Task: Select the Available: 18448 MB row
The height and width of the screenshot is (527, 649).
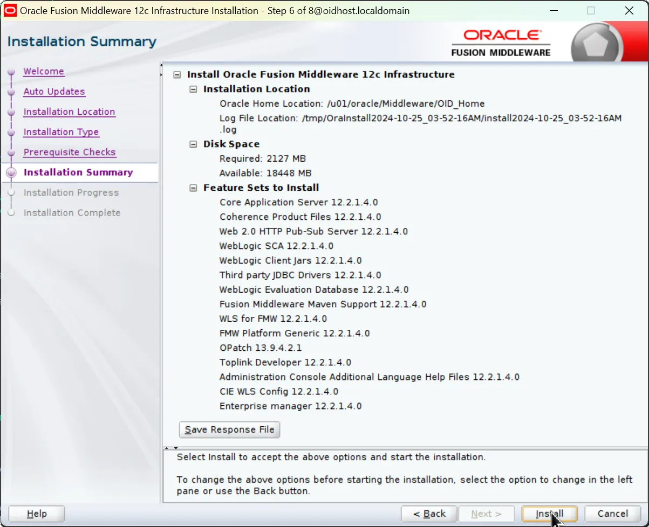Action: [x=265, y=174]
